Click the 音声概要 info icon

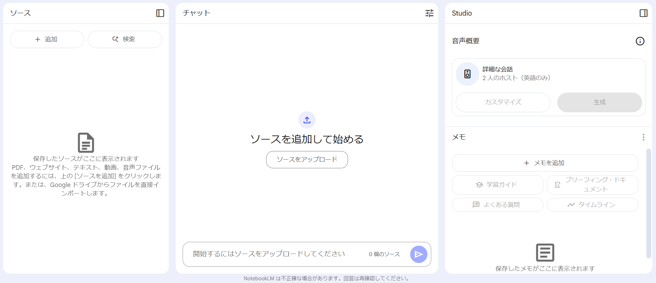click(x=640, y=41)
